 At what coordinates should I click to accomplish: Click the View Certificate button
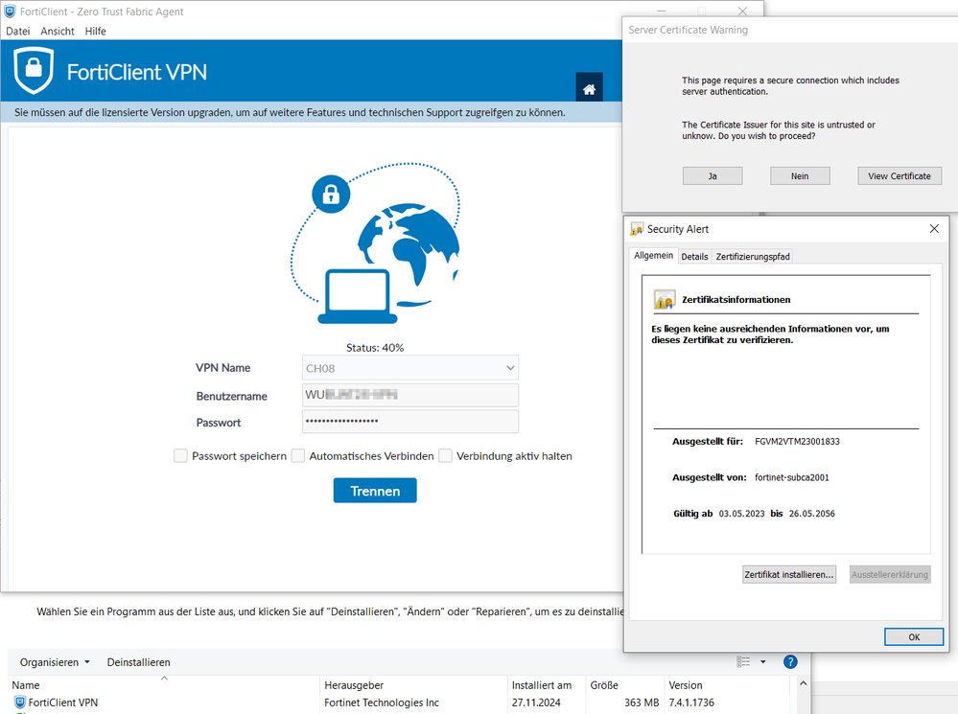click(900, 176)
